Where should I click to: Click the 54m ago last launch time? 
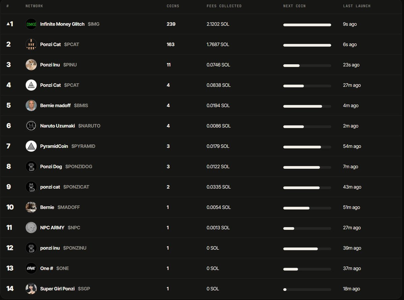[x=352, y=146]
